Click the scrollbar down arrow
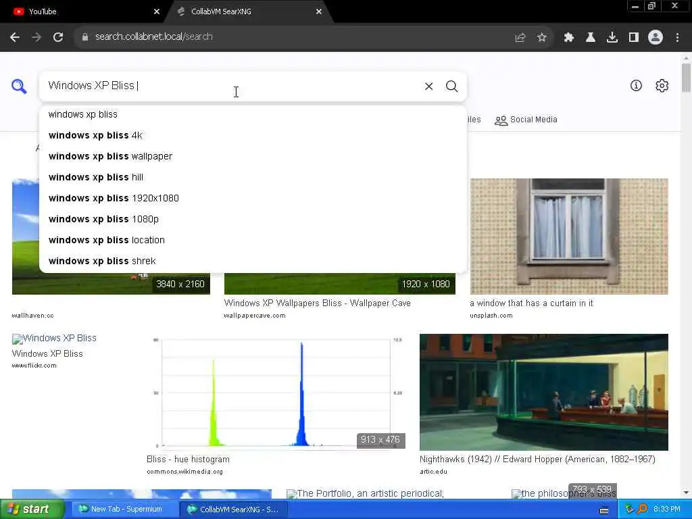The width and height of the screenshot is (692, 519). click(x=686, y=493)
